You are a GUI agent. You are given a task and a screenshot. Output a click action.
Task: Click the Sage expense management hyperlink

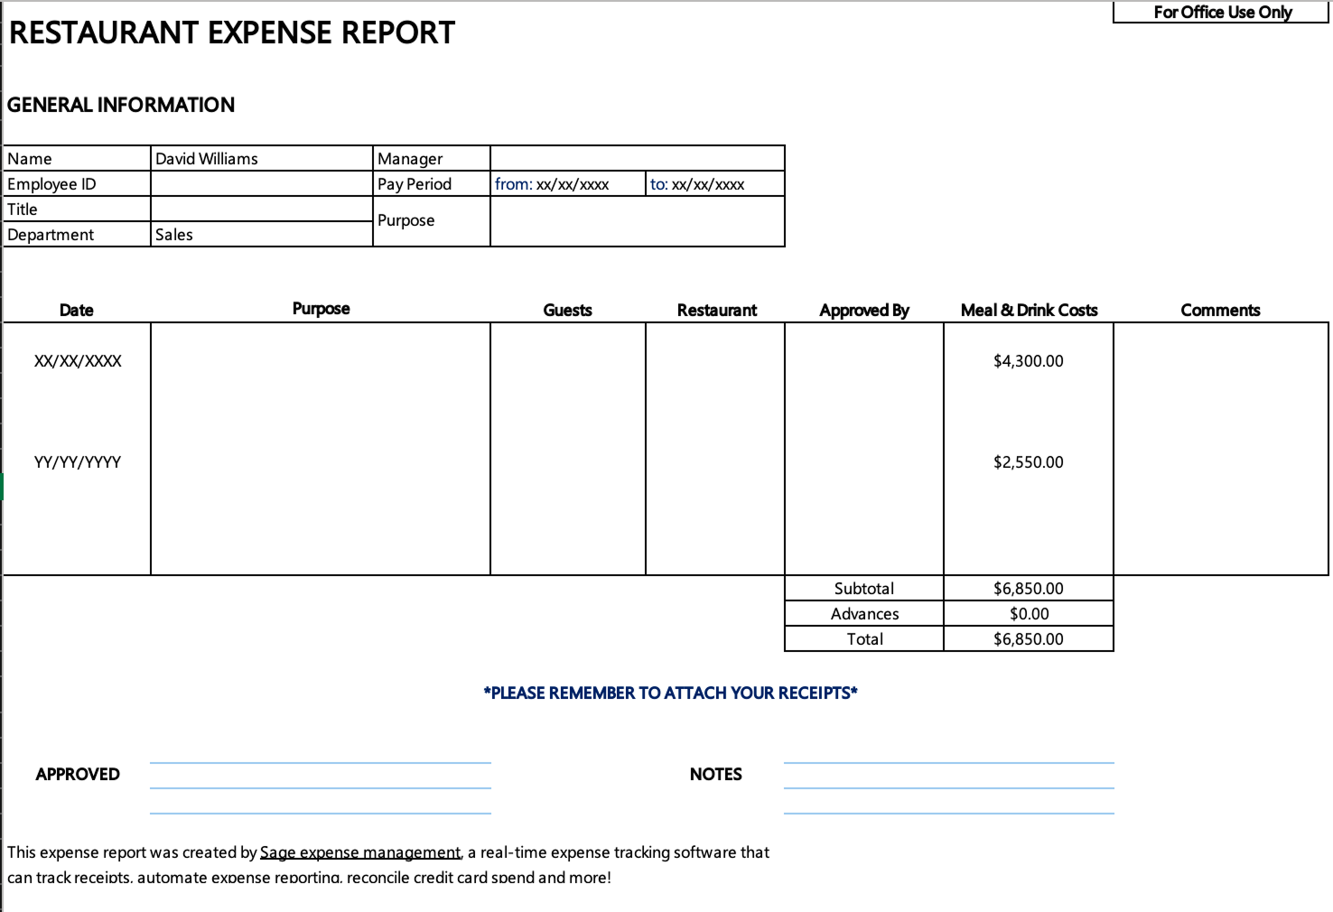tap(359, 852)
